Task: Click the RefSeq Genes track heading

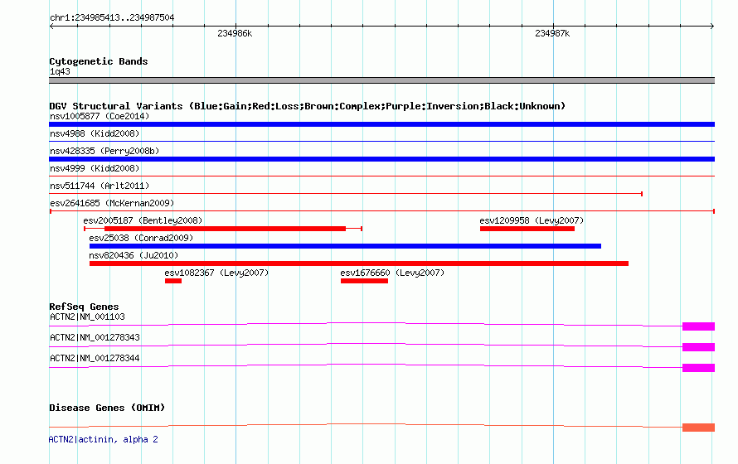Action: click(84, 307)
